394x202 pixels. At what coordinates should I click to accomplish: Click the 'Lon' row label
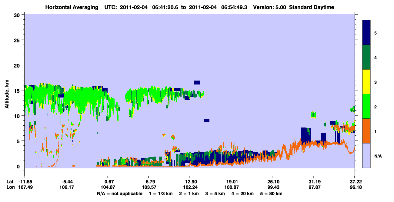10,187
